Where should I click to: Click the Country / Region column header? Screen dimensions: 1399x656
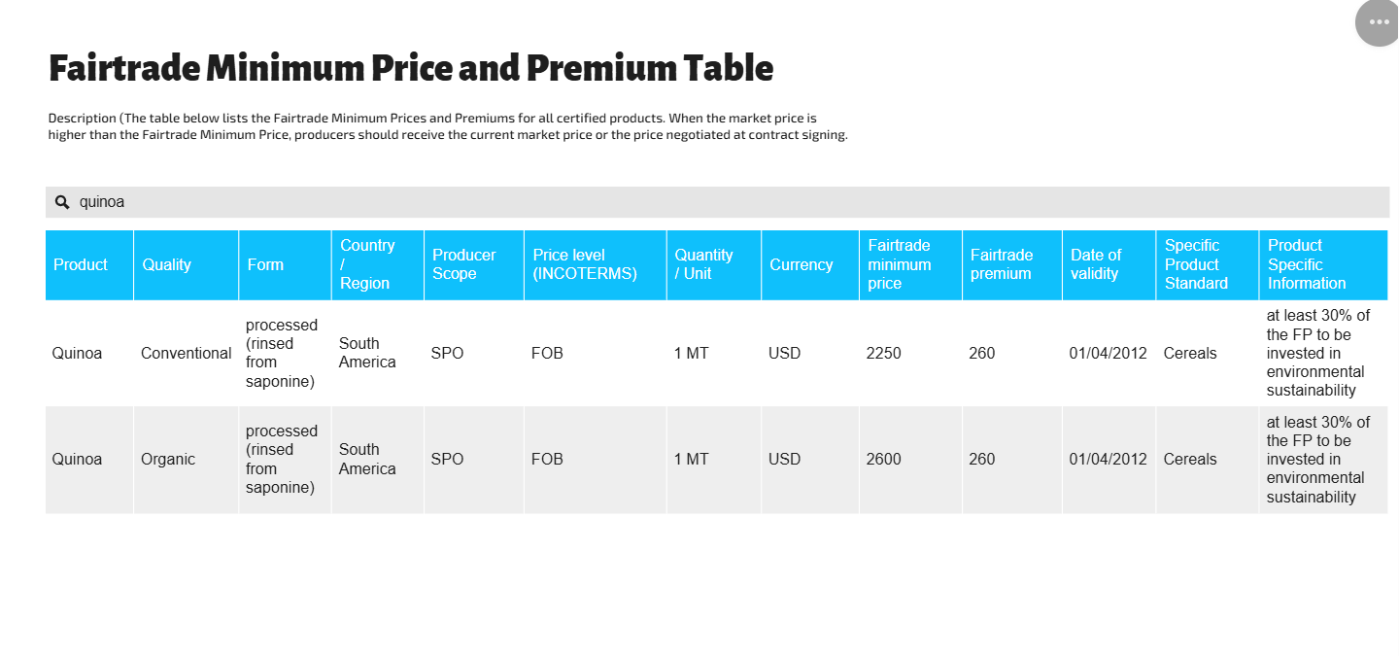pos(367,264)
